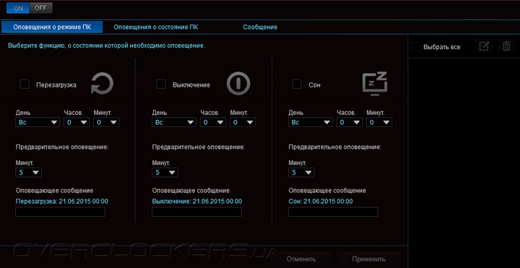
Task: Open Минут time dropdown under Перезагрузка
Action: click(x=106, y=122)
